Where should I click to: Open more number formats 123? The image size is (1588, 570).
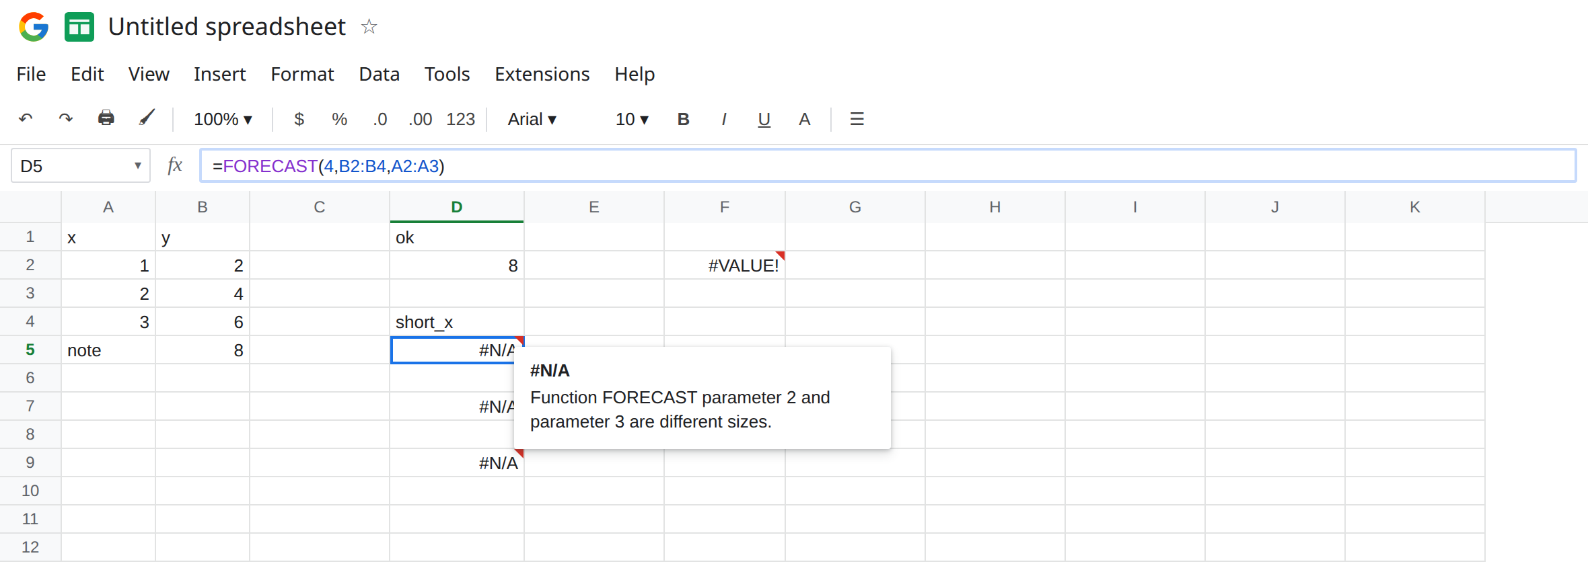(x=461, y=119)
